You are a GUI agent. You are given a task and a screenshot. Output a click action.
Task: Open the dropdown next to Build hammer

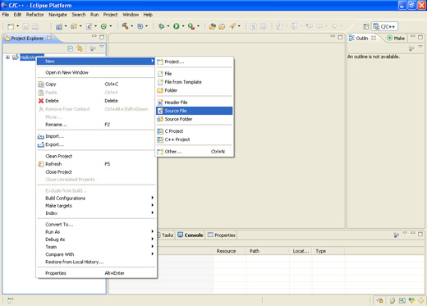click(x=131, y=26)
